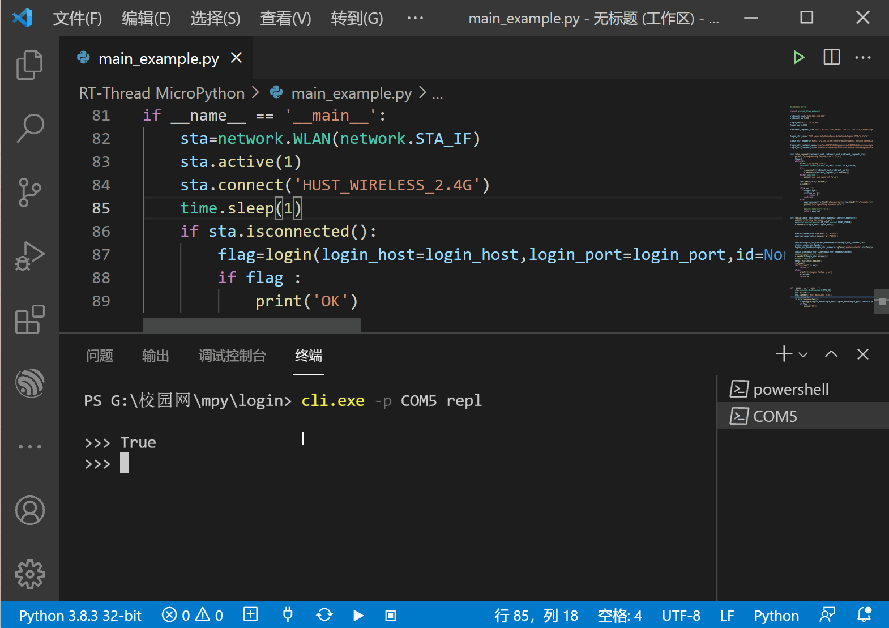This screenshot has width=889, height=628.
Task: Select Python language mode in status bar
Action: pyautogui.click(x=776, y=616)
